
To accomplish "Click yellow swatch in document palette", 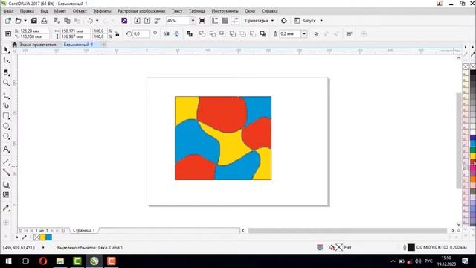I will coord(43,237).
